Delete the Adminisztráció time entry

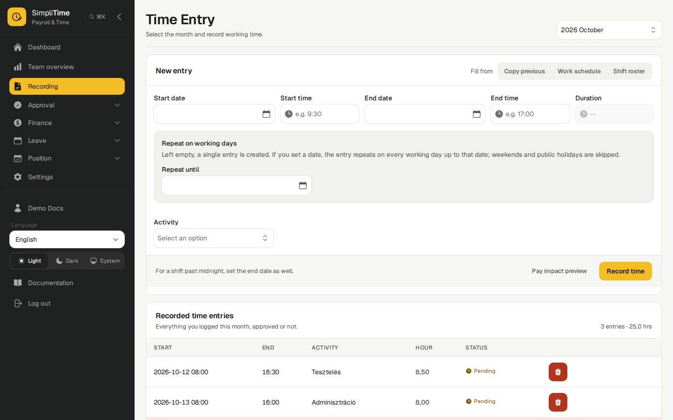point(558,402)
